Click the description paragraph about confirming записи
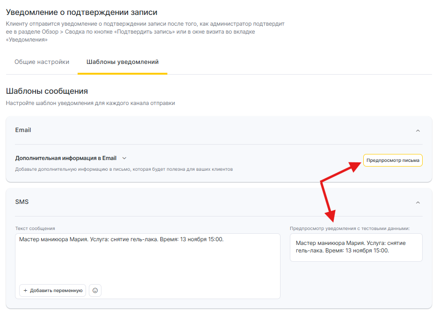439x314 pixels. (145, 31)
